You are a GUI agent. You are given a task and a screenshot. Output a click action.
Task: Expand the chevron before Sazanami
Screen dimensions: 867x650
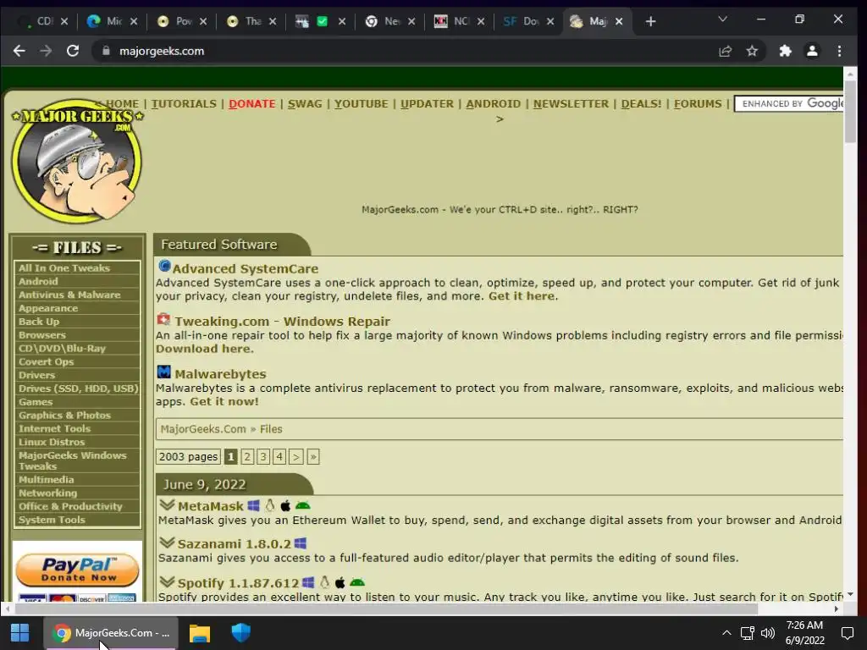coord(167,543)
